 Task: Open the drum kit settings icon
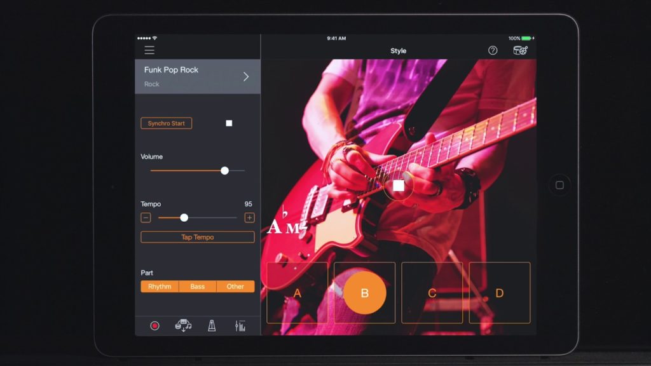(520, 50)
